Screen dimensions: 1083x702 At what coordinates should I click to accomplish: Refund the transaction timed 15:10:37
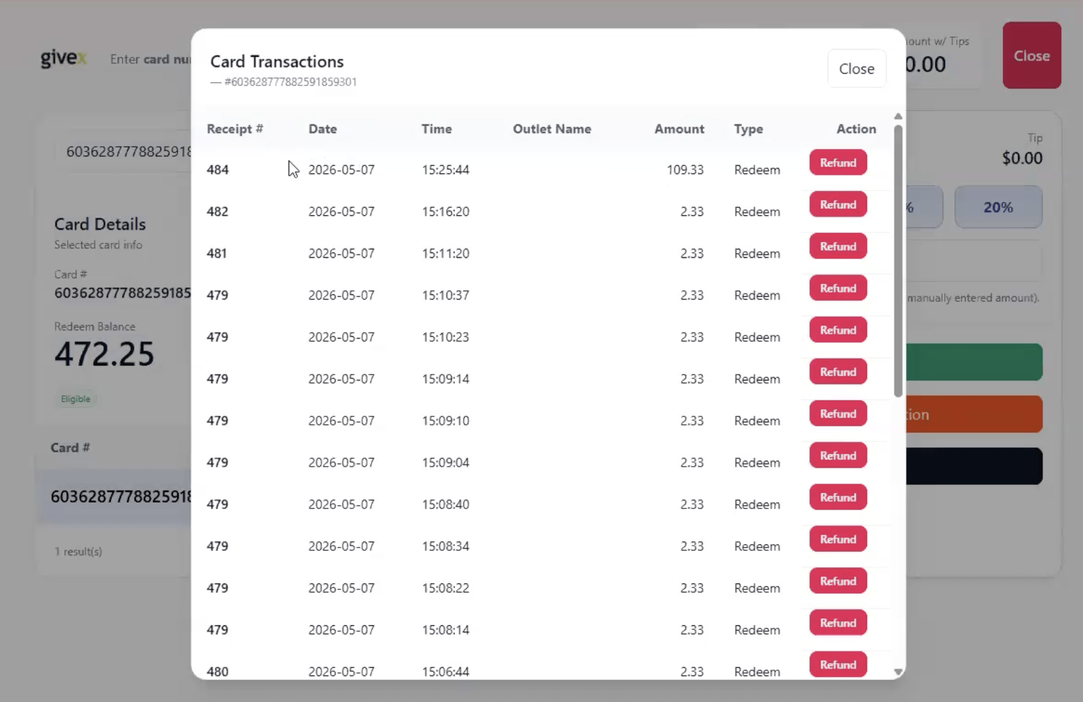(x=838, y=288)
